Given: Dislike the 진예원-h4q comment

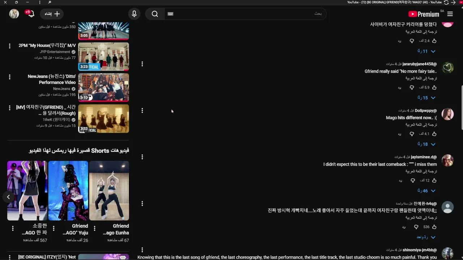Looking at the screenshot, I should coord(416,227).
